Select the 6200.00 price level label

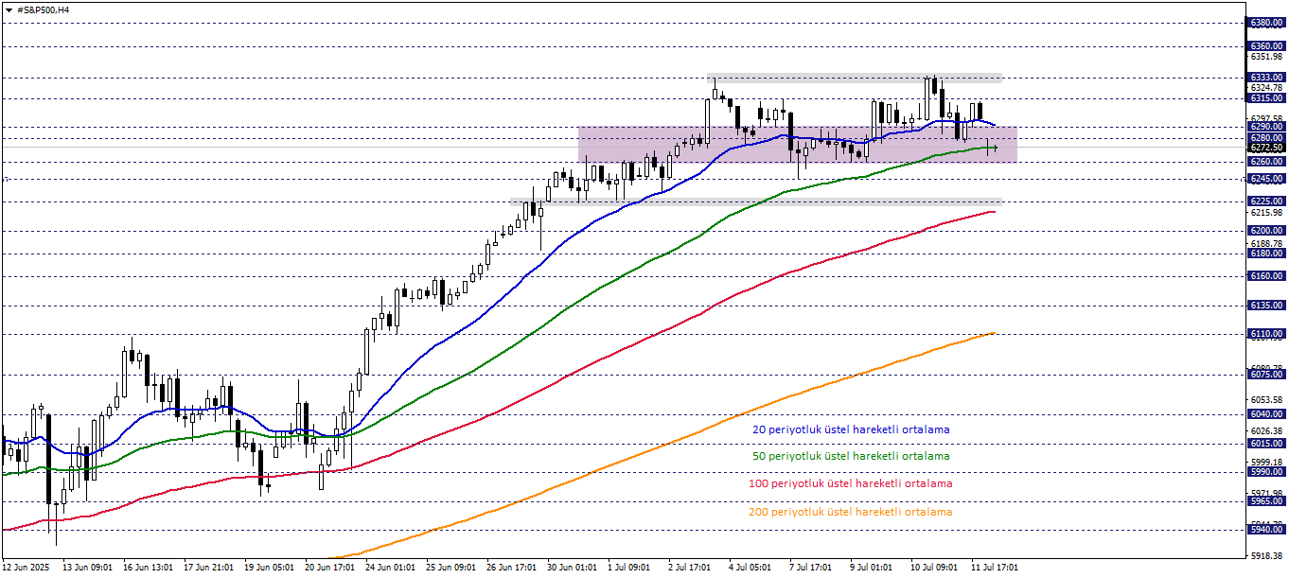(x=1266, y=230)
